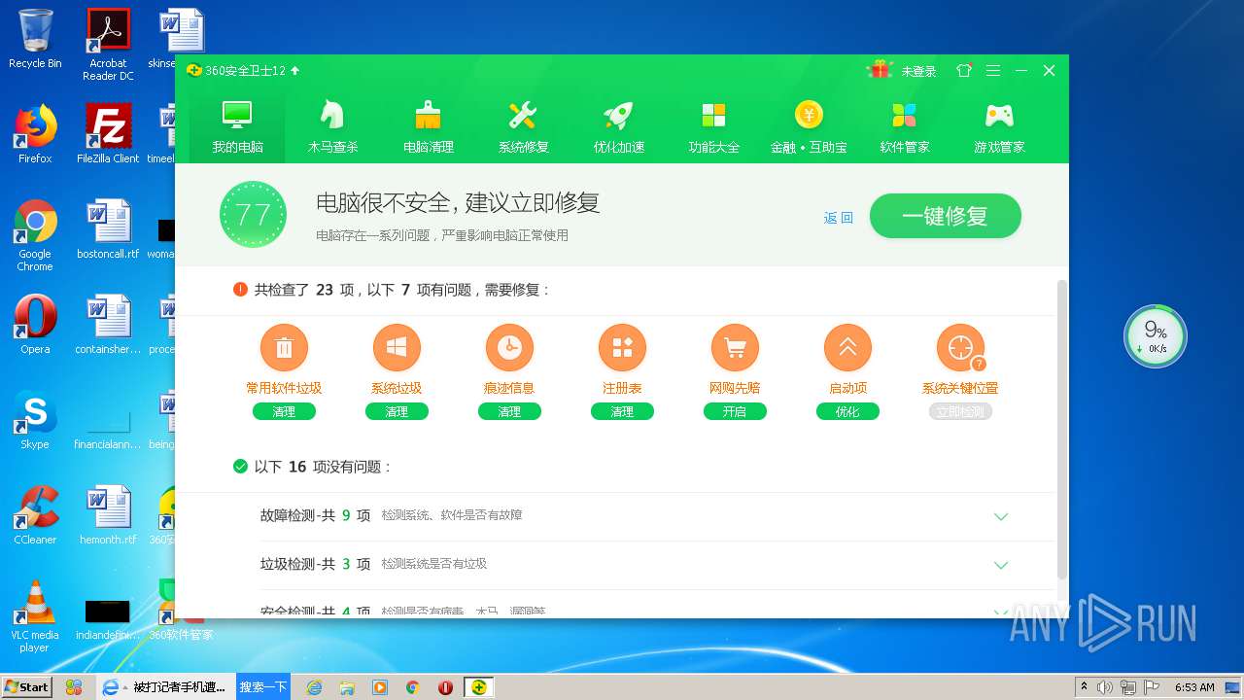Open CCleaner desktop icon

[x=35, y=515]
